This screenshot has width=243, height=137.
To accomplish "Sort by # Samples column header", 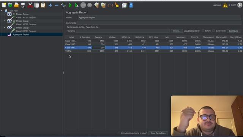I will click(x=85, y=37).
